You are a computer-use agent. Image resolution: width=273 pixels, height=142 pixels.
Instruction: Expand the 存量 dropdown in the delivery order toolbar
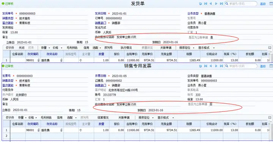pos(45,48)
